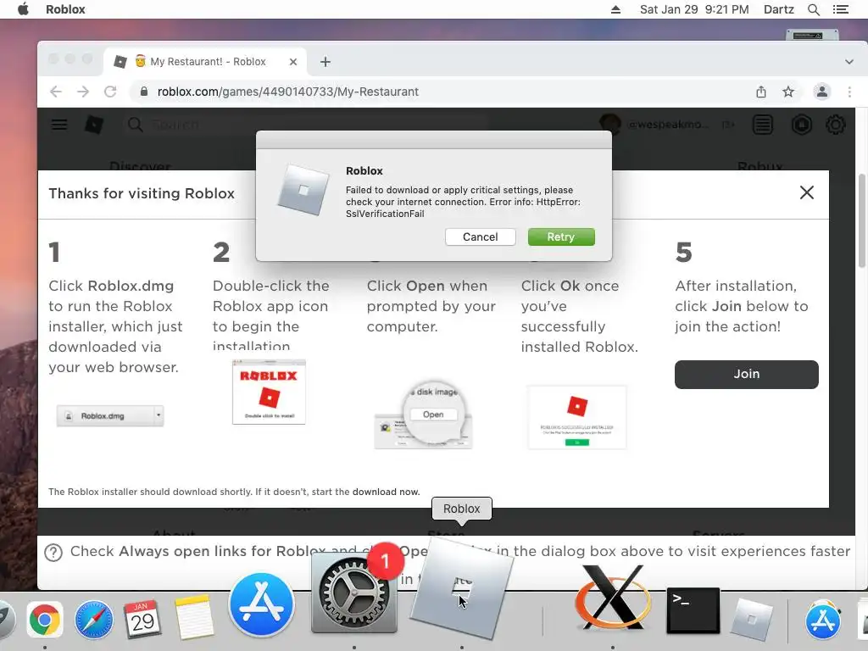Open the App Store in the dock
Screen dimensions: 868x651
click(x=261, y=604)
